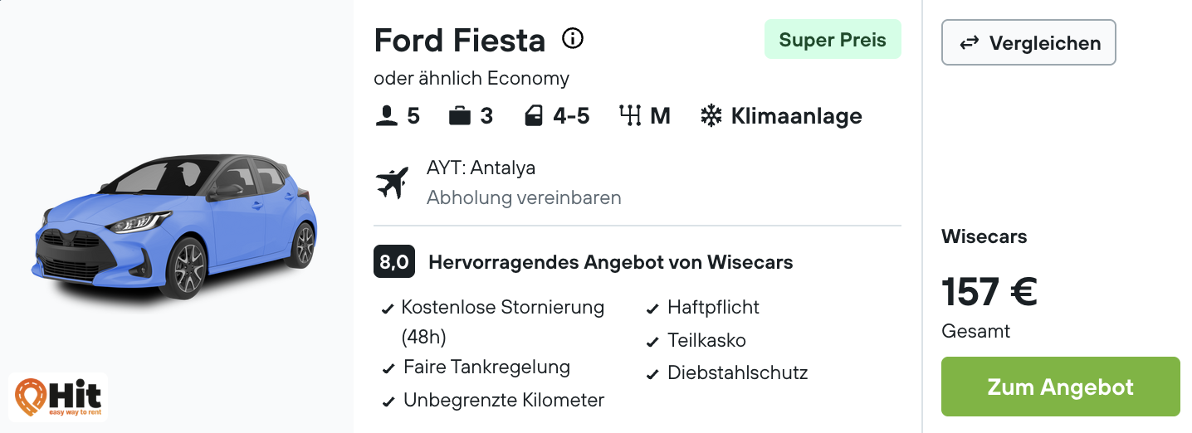
Task: Click the Kostenlose Stornierung feature
Action: [x=502, y=308]
